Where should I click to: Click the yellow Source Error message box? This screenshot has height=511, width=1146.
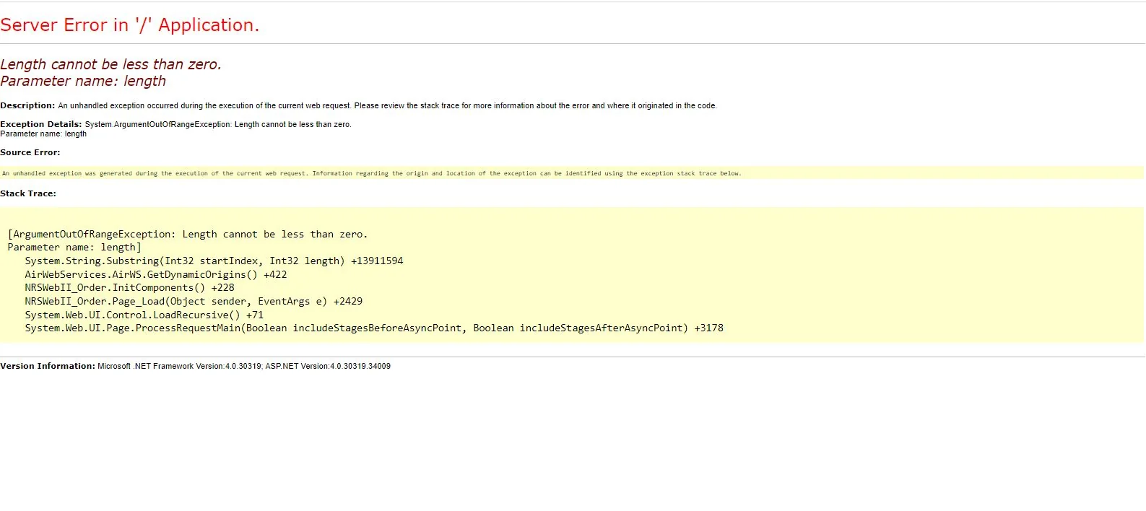point(371,173)
